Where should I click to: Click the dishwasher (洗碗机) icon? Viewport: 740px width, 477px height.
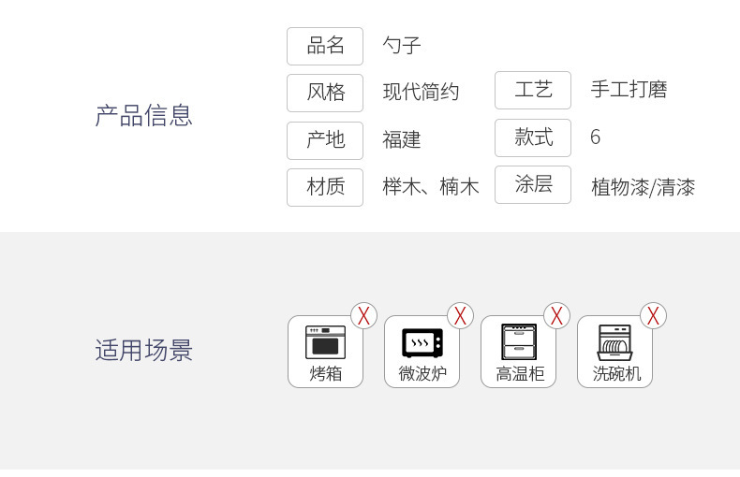[x=614, y=342]
